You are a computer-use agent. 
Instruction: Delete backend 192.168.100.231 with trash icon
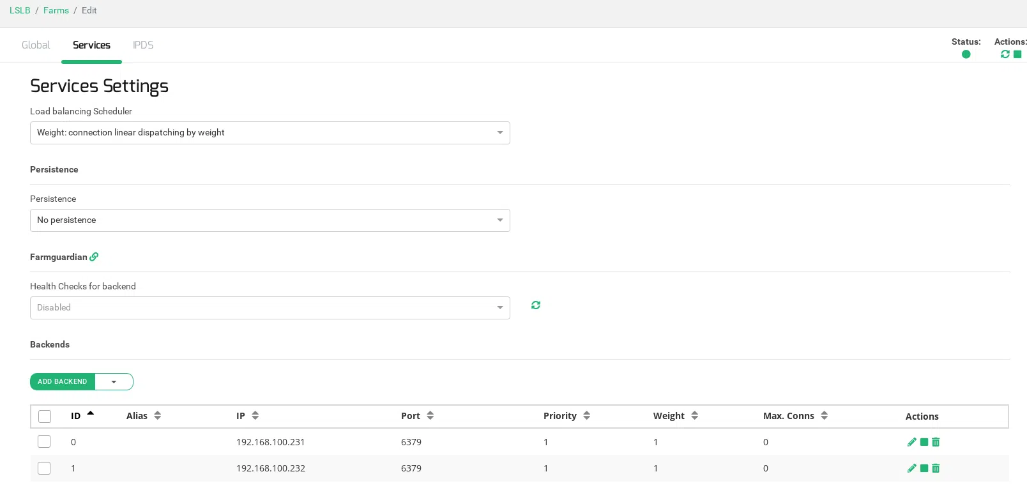[x=936, y=442]
